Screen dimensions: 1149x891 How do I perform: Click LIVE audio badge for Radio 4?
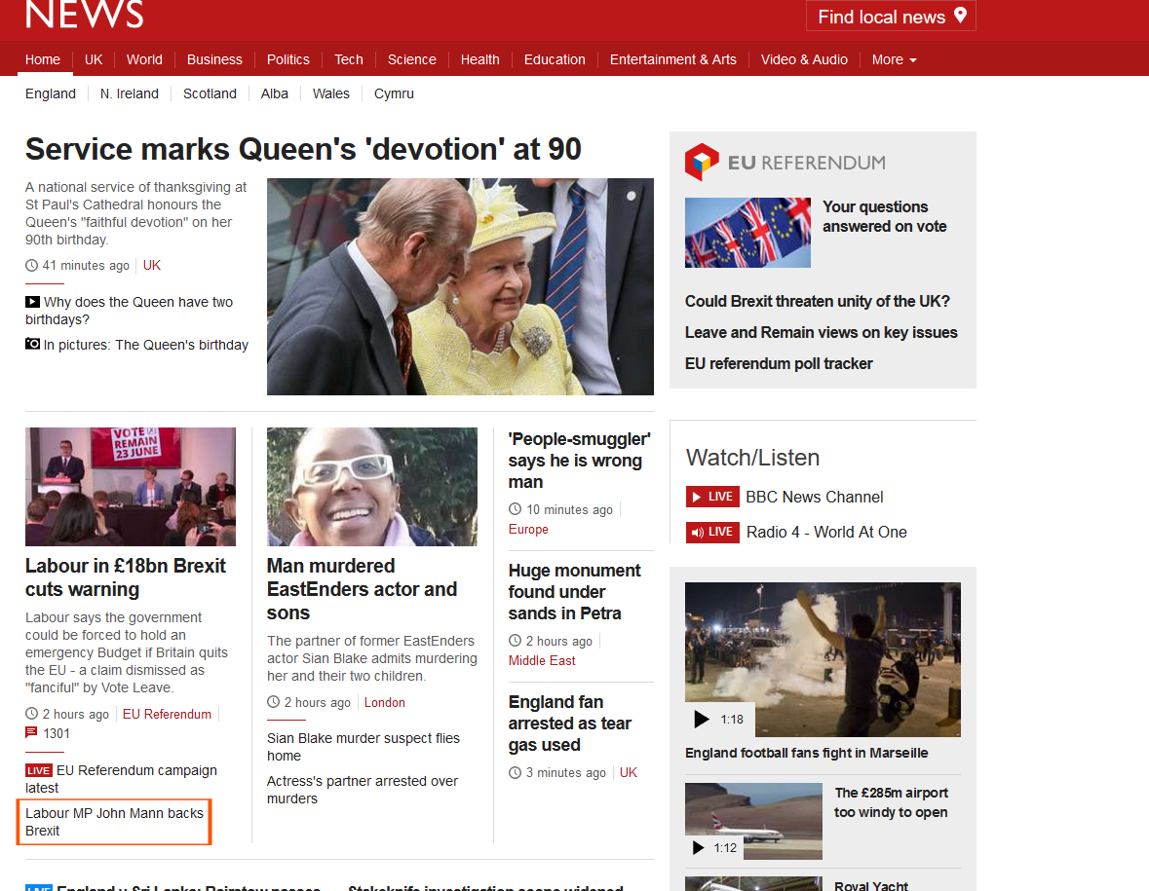(712, 532)
